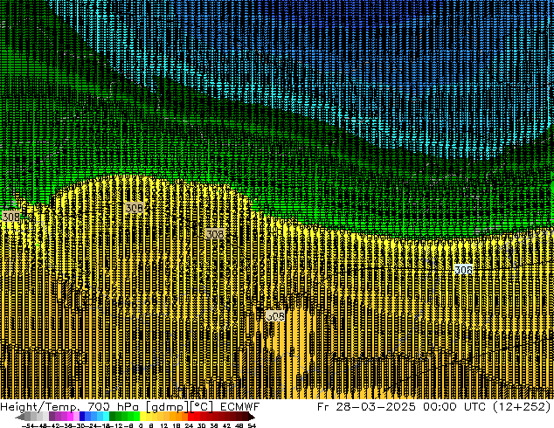Click the legend value '54'
The height and width of the screenshot is (428, 554).
coord(252,425)
